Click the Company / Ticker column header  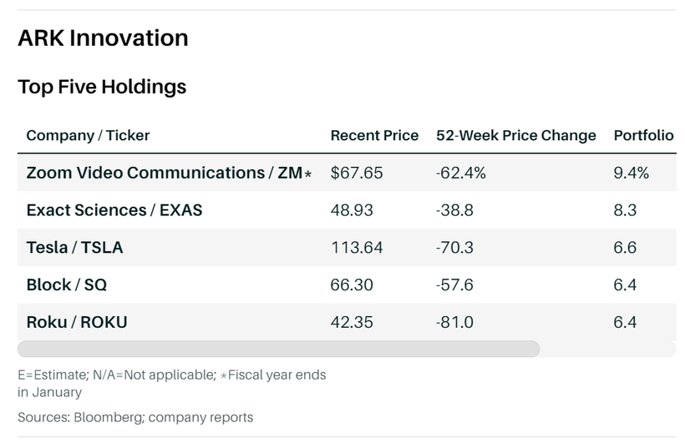(88, 135)
